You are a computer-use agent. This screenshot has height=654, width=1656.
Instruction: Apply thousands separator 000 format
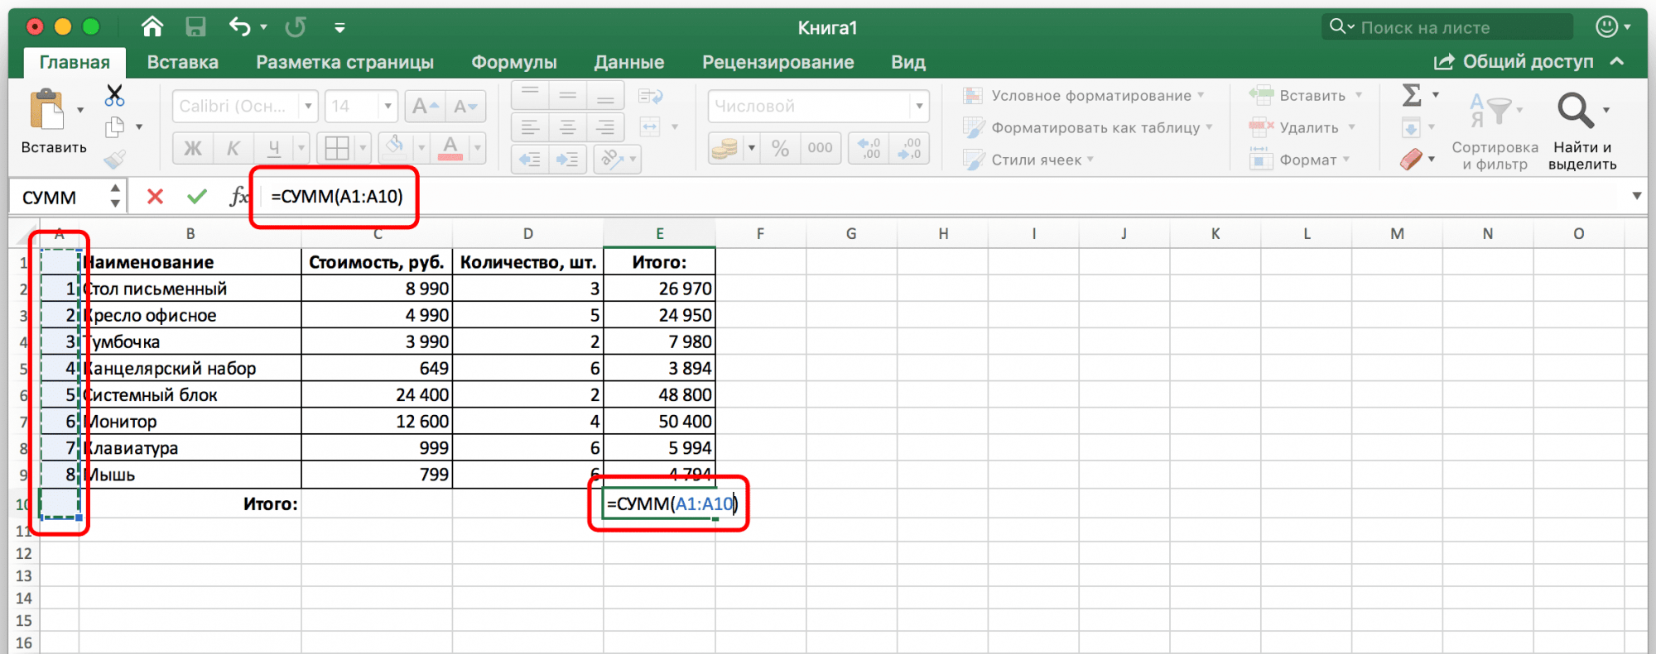coord(821,148)
